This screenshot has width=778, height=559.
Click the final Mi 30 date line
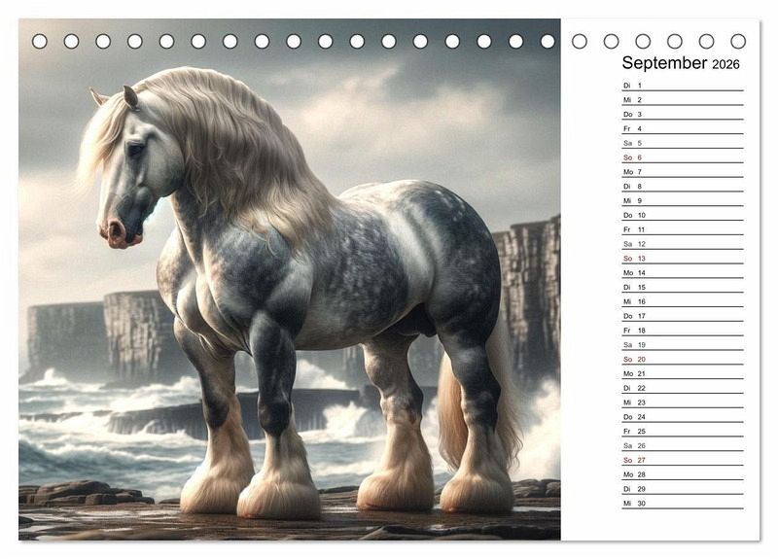click(682, 503)
